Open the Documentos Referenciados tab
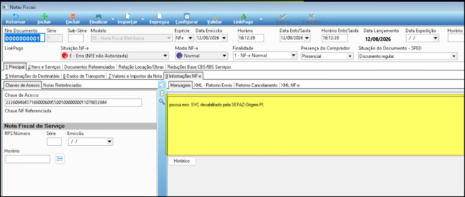The width and height of the screenshot is (465, 197). click(x=89, y=67)
